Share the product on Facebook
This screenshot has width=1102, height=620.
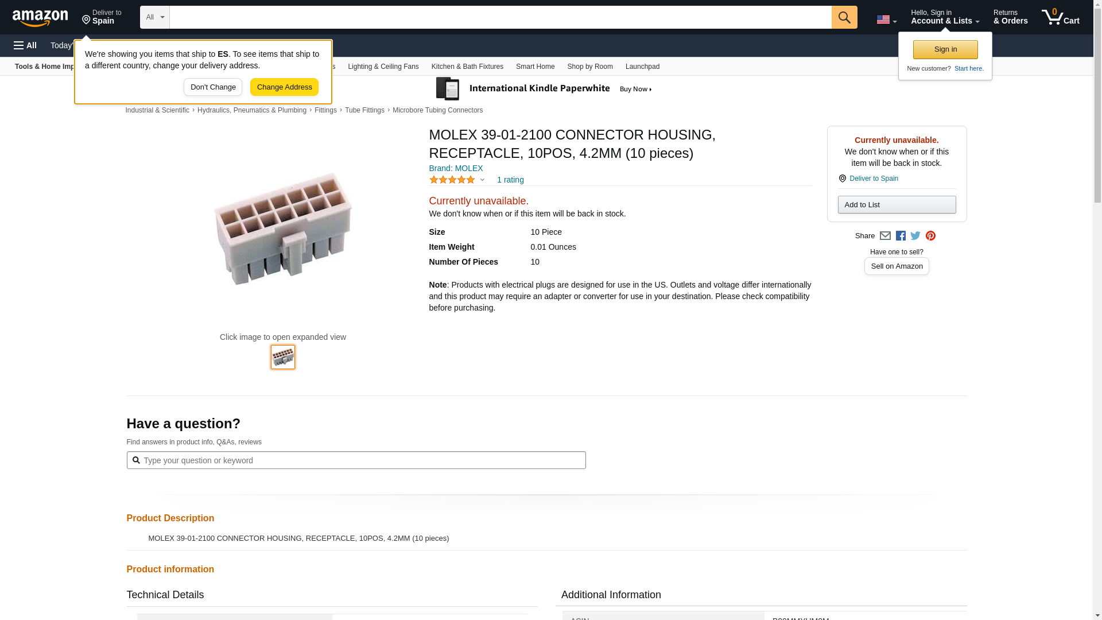[x=901, y=236]
